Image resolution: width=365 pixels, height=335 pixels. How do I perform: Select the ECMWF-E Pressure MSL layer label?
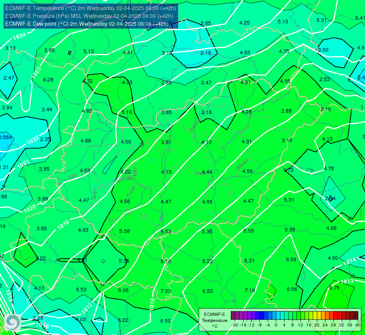coord(89,16)
